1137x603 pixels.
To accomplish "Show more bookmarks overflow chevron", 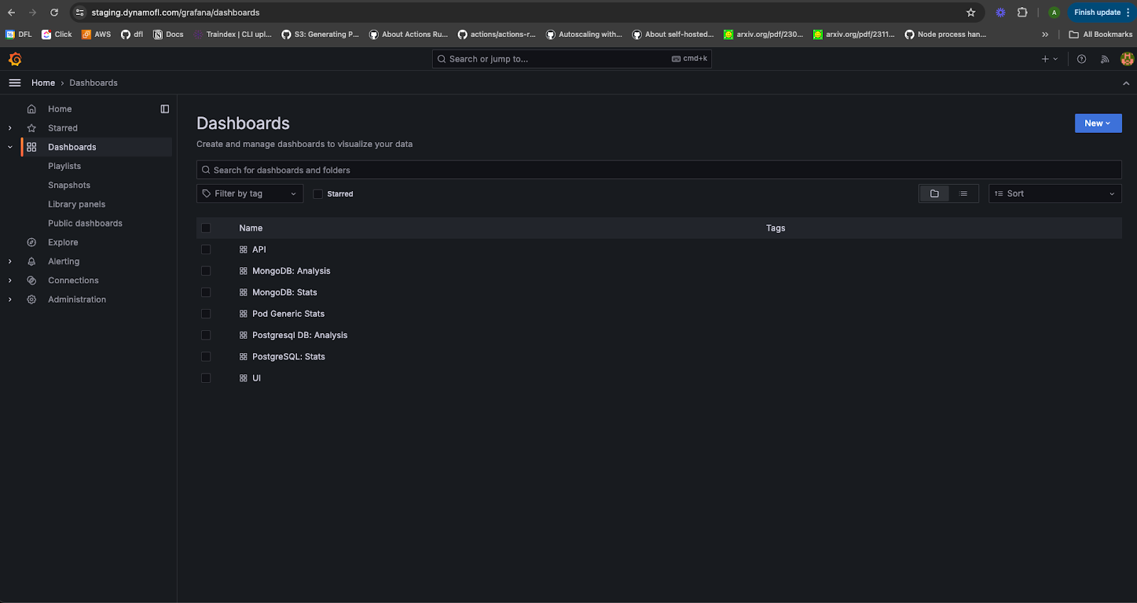I will click(x=1045, y=34).
